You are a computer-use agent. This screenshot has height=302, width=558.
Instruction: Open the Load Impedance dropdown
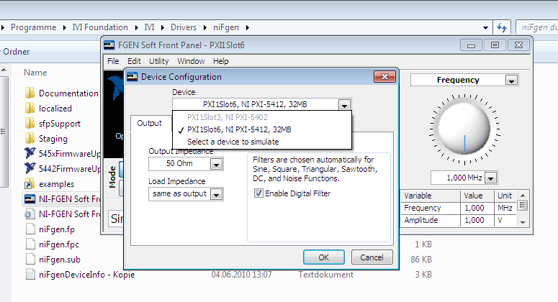coord(216,194)
